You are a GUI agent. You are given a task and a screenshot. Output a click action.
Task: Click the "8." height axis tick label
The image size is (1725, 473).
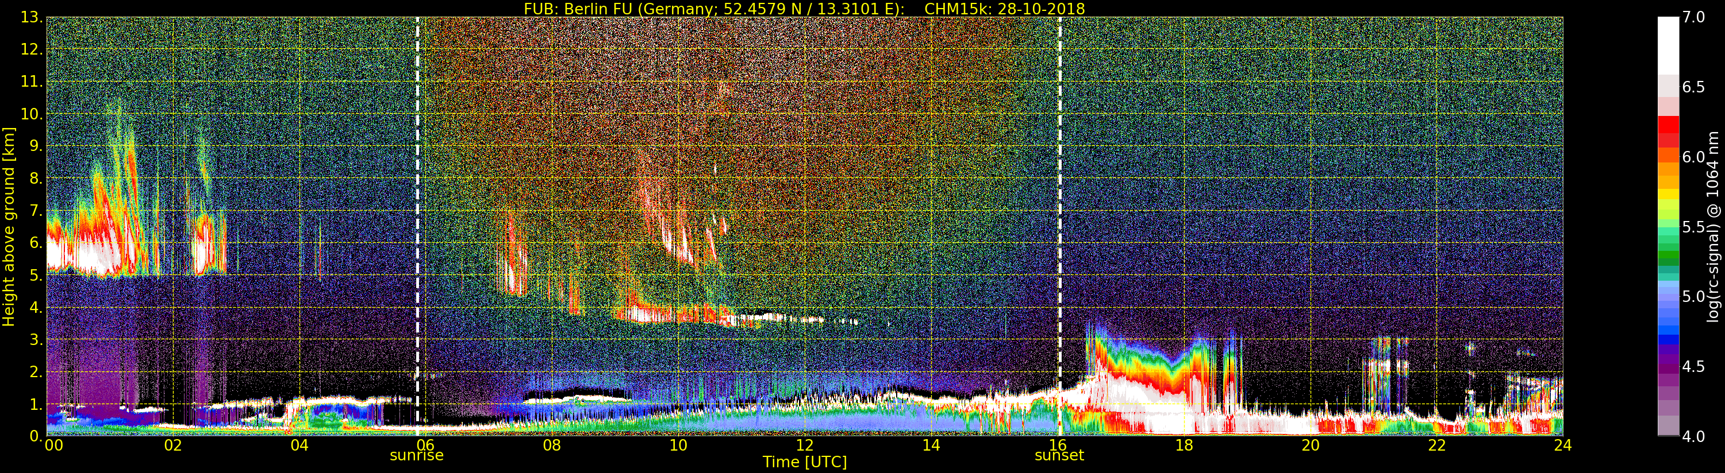pos(36,178)
